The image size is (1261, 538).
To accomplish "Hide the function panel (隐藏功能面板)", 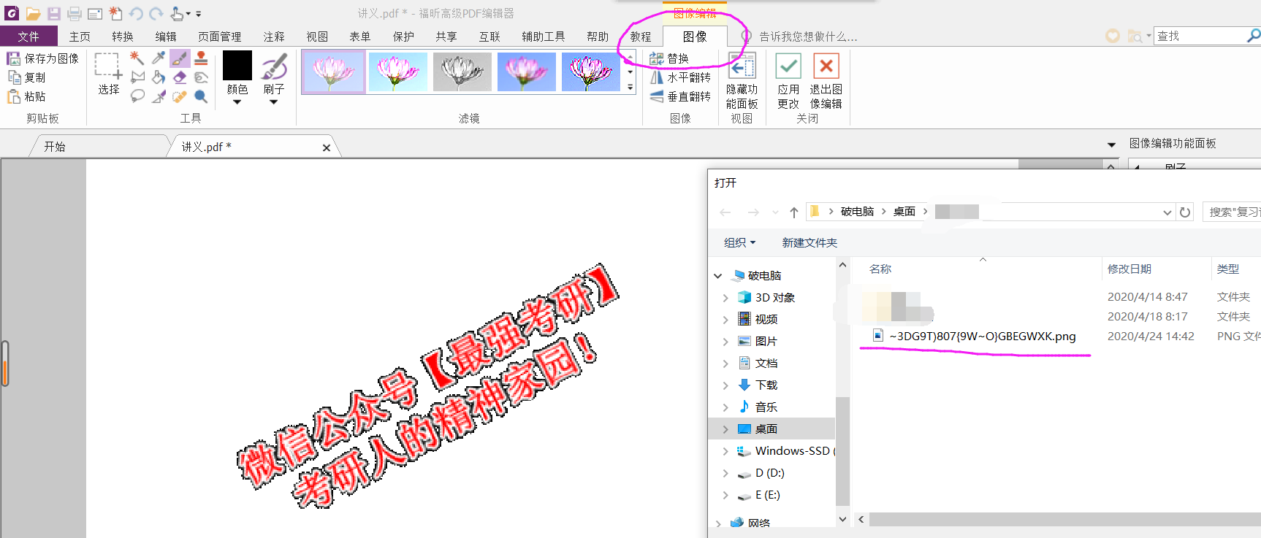I will click(x=742, y=80).
